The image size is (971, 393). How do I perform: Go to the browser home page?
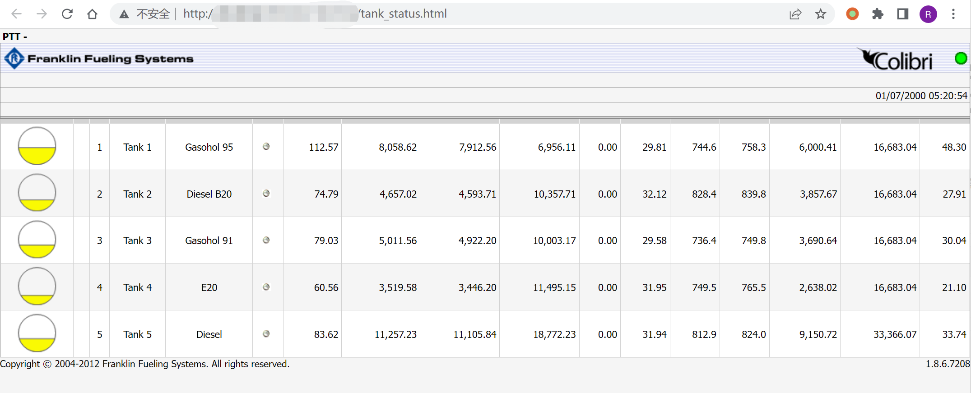(x=92, y=14)
